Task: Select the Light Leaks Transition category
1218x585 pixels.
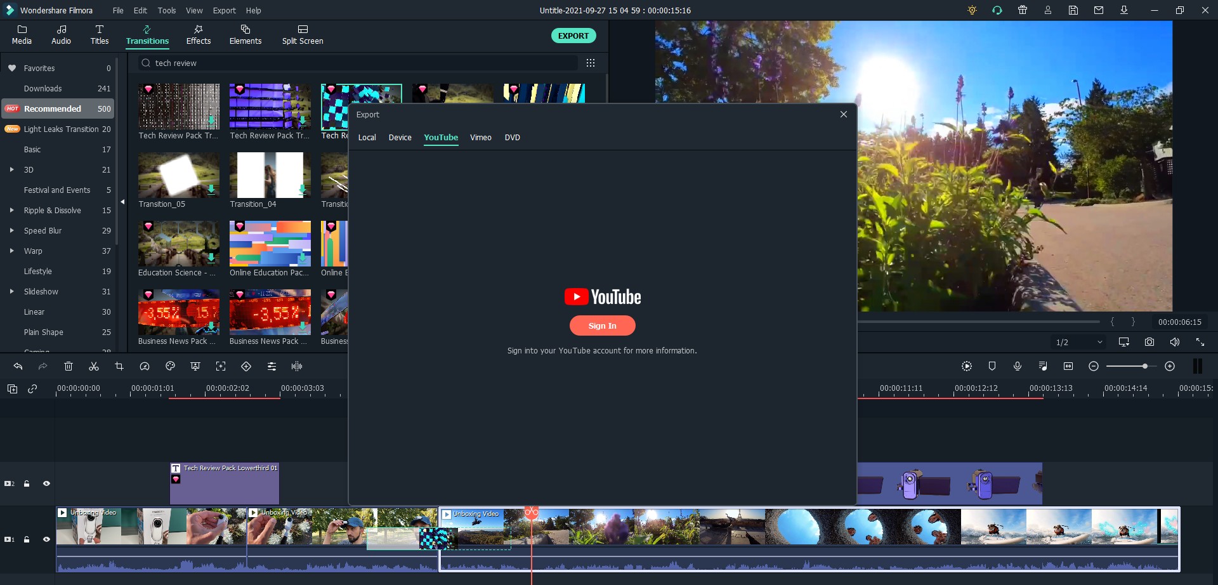Action: [x=58, y=129]
